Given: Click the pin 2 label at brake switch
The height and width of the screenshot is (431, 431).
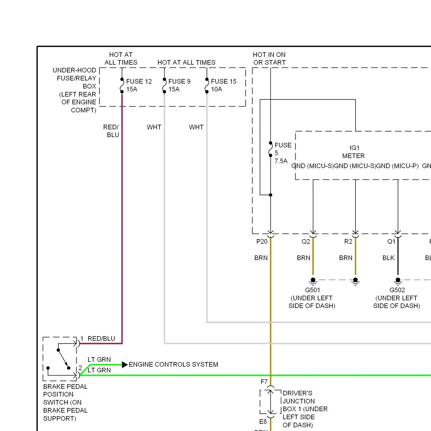Looking at the screenshot, I should [80, 368].
